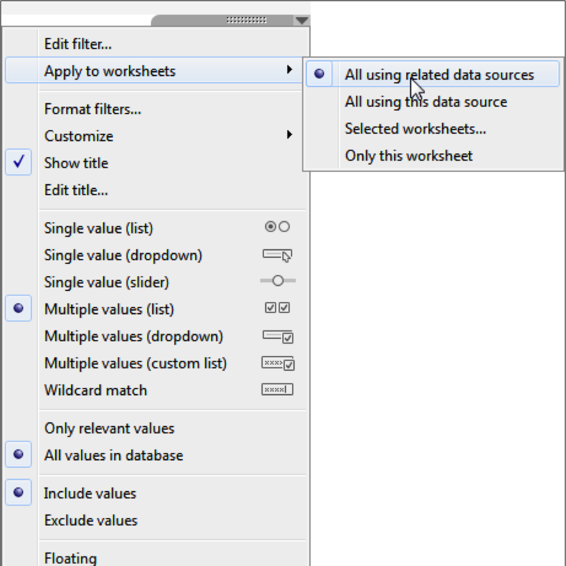
Task: Click the single value slider icon
Action: pyautogui.click(x=277, y=282)
